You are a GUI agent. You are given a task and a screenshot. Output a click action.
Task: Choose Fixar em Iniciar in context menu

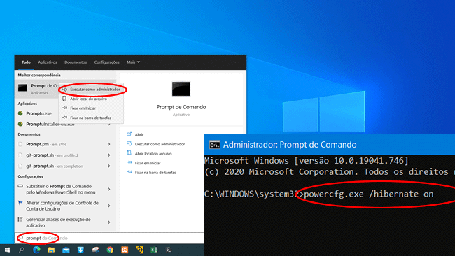tap(92, 108)
